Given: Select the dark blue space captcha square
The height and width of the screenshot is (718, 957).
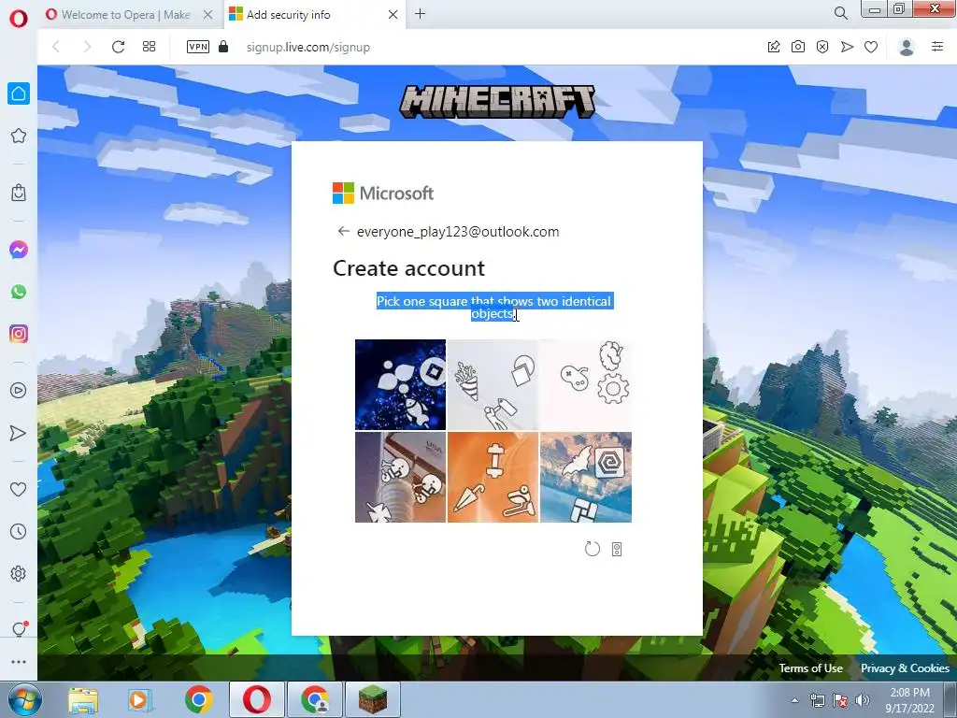Looking at the screenshot, I should point(400,384).
